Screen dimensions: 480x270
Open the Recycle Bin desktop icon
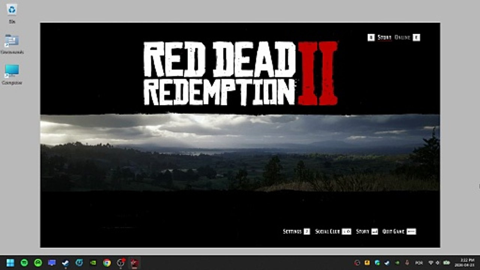point(12,13)
